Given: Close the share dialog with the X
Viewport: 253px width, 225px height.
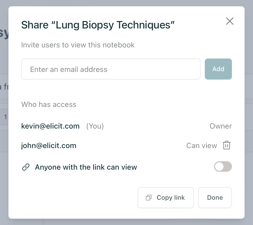Looking at the screenshot, I should 230,21.
